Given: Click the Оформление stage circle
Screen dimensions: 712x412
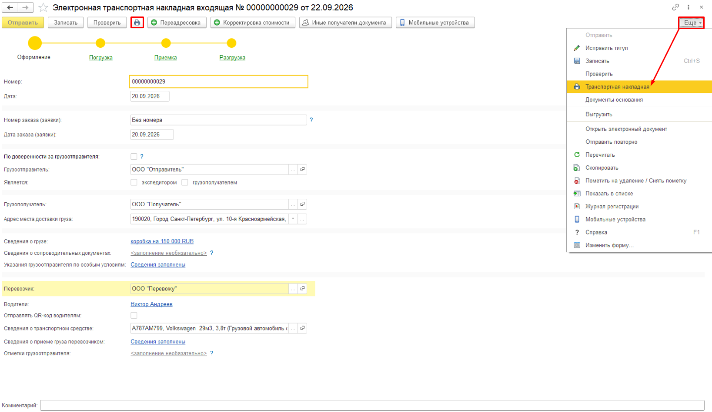Looking at the screenshot, I should [x=35, y=43].
